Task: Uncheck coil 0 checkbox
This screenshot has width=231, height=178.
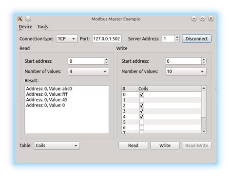Action: (142, 94)
